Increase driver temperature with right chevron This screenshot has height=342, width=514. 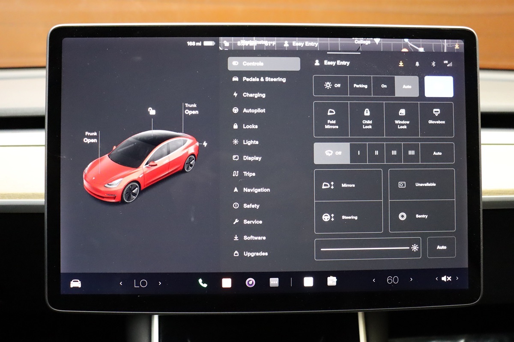160,283
